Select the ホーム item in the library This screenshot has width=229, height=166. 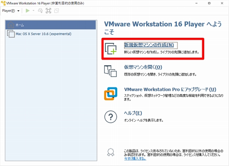point(51,25)
